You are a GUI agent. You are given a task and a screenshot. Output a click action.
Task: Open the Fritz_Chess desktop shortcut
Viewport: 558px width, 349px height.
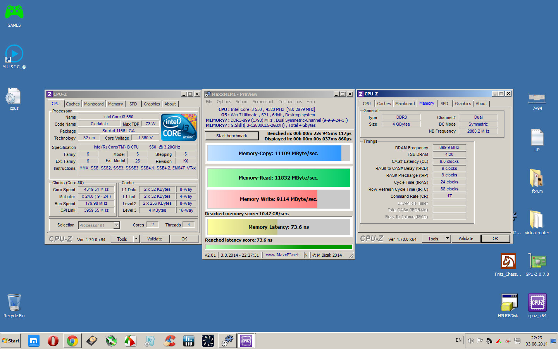508,262
